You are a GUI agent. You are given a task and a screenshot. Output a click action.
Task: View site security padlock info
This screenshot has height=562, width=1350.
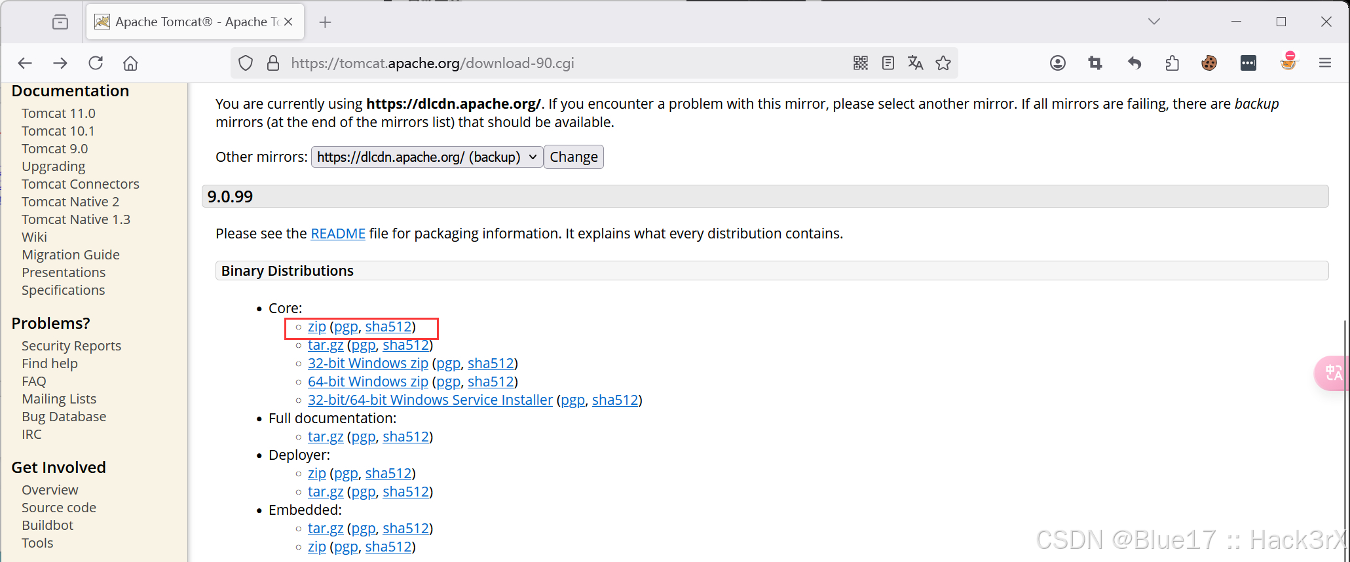pos(273,63)
